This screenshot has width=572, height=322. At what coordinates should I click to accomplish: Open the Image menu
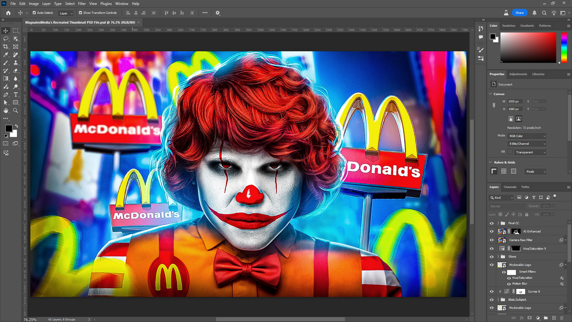(x=34, y=3)
